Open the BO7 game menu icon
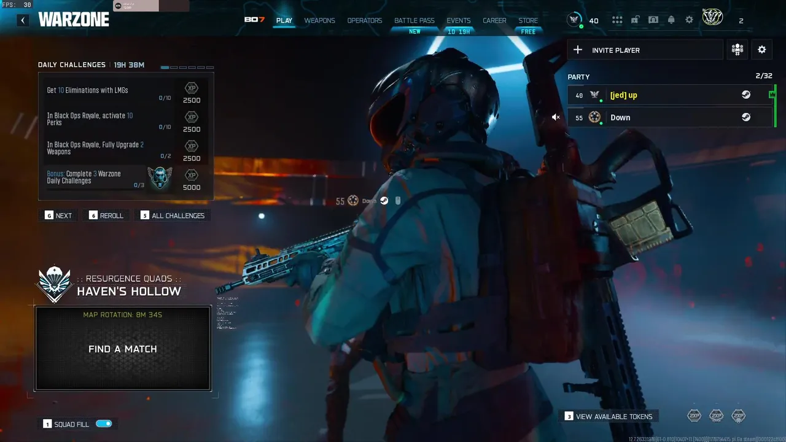786x442 pixels. tap(254, 20)
